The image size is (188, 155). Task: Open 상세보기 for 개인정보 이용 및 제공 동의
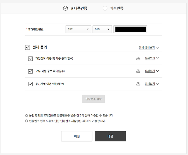[x=150, y=58]
